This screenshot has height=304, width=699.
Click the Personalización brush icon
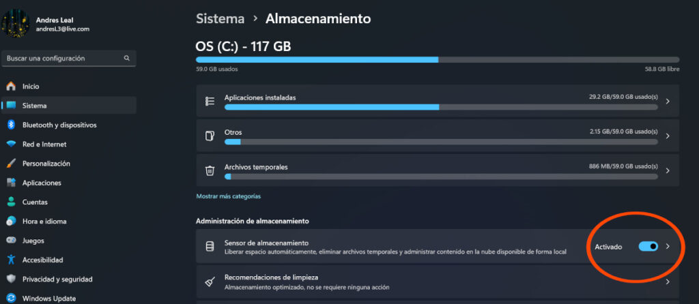11,164
